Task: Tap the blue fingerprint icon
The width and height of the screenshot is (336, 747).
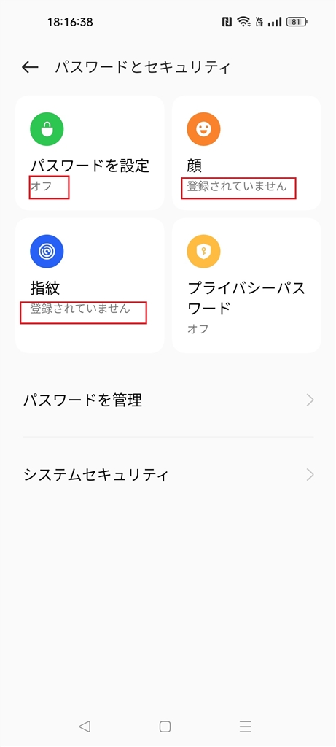Action: [47, 252]
